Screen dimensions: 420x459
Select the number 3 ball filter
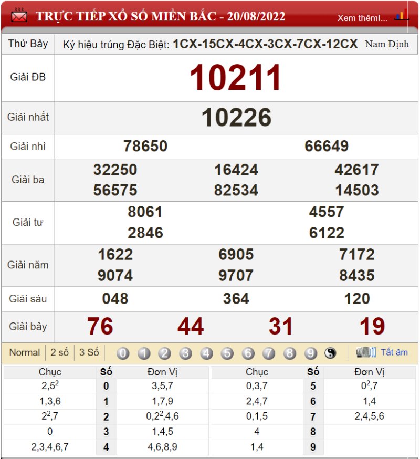pyautogui.click(x=185, y=353)
